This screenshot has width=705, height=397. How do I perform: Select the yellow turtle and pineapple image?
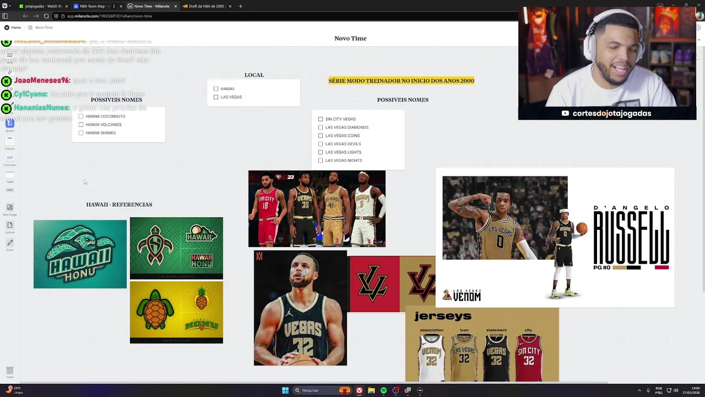tap(176, 313)
